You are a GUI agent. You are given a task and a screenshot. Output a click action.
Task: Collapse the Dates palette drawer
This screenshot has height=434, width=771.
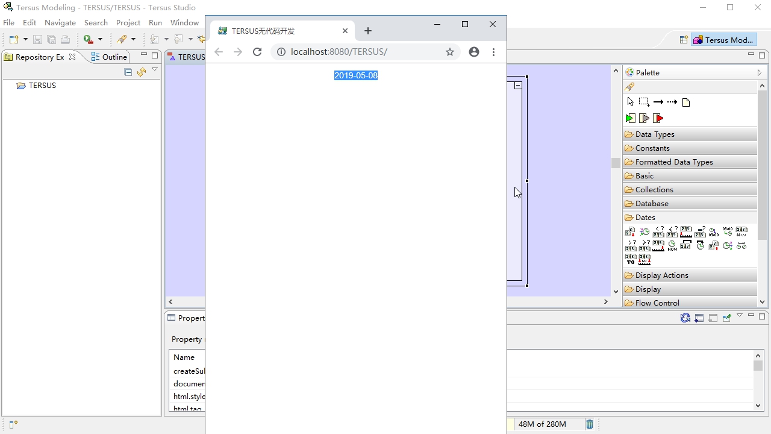coord(690,218)
